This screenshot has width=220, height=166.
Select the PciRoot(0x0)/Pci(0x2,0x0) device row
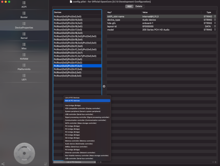(x=67, y=73)
